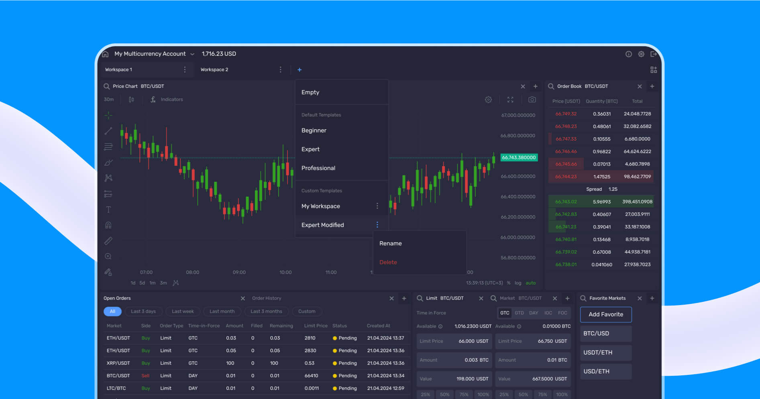Click the Order Book search icon
Image resolution: width=760 pixels, height=399 pixels.
(551, 86)
